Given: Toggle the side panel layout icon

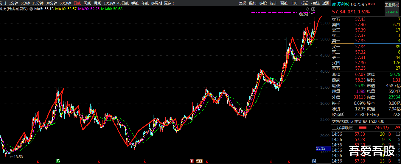Looking at the screenshot, I should coord(313,9).
